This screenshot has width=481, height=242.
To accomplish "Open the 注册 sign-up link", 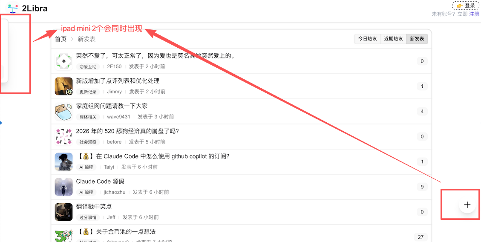I will (x=474, y=14).
